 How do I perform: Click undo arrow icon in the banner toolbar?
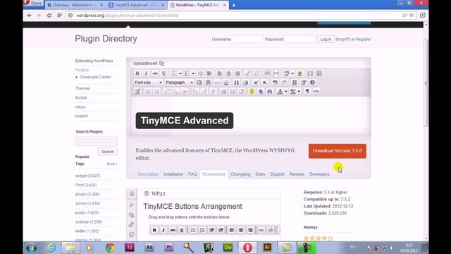pos(275,83)
